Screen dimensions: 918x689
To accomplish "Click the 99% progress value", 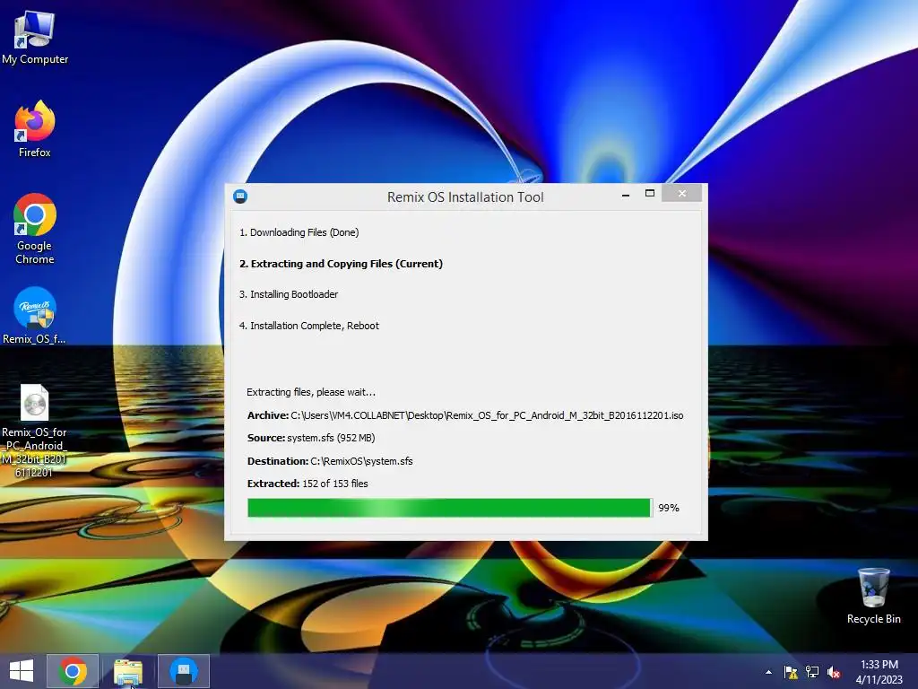I will [x=669, y=508].
